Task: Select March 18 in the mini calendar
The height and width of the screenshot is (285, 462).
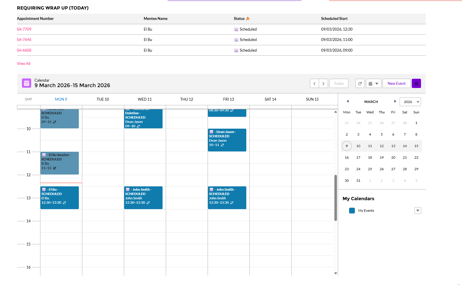Action: pos(370,157)
